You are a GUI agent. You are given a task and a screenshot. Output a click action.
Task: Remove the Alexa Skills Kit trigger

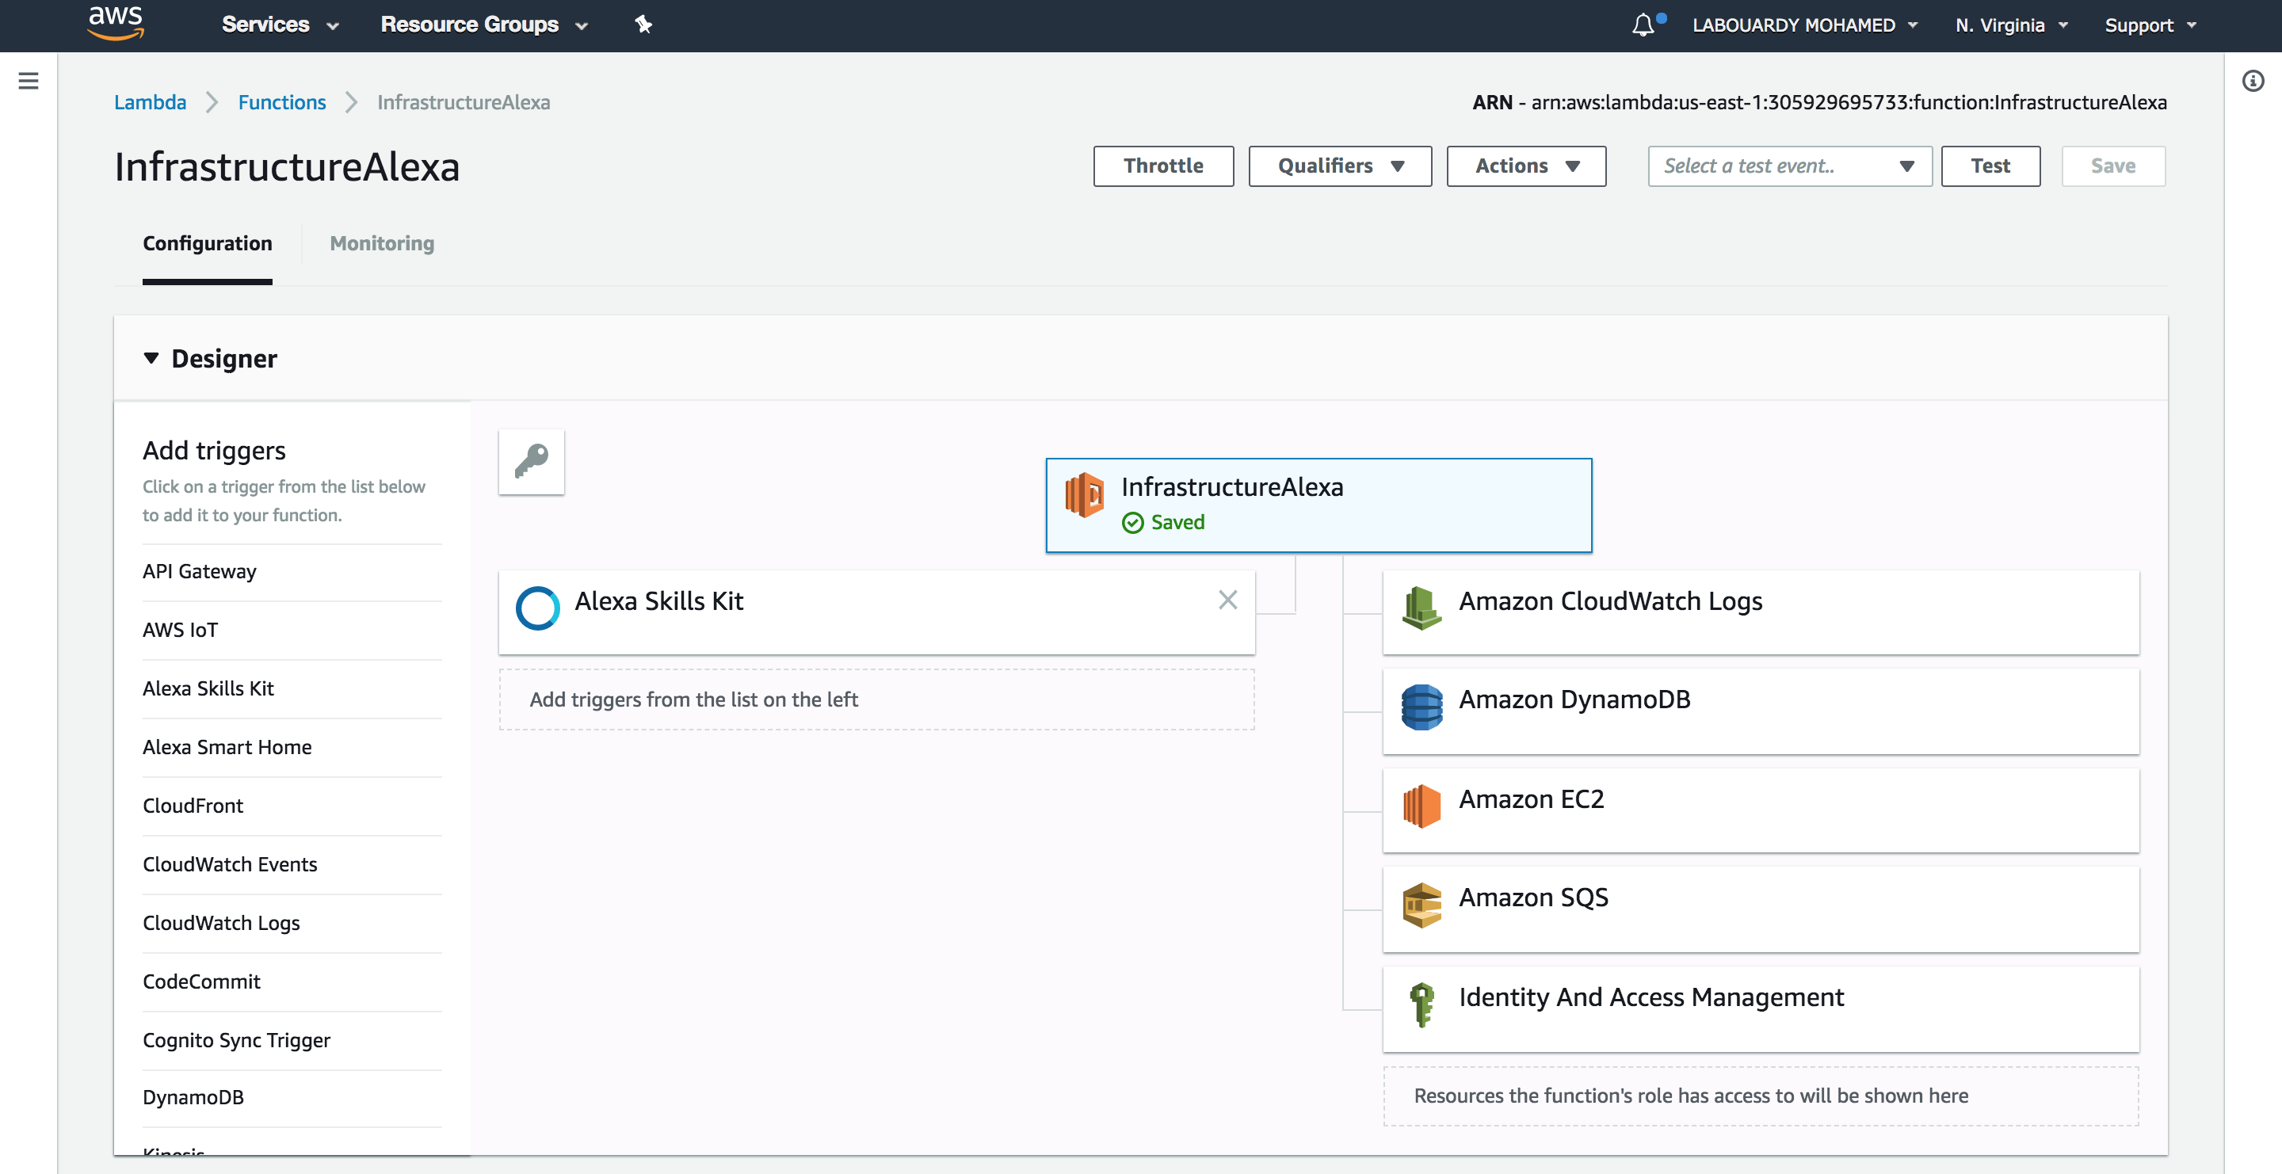click(x=1227, y=600)
